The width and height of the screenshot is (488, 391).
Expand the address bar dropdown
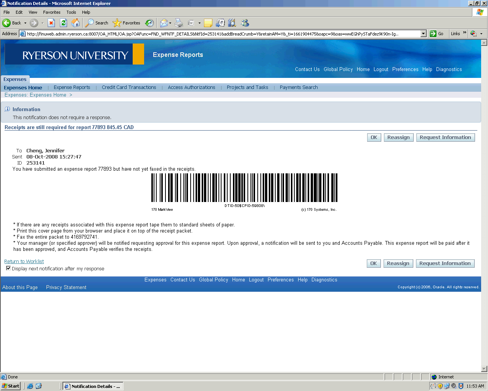coord(423,34)
